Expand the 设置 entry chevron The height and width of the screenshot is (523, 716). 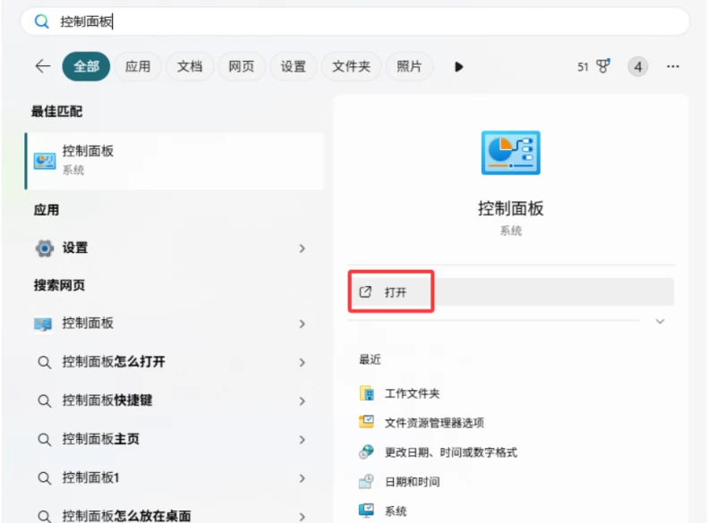coord(302,248)
